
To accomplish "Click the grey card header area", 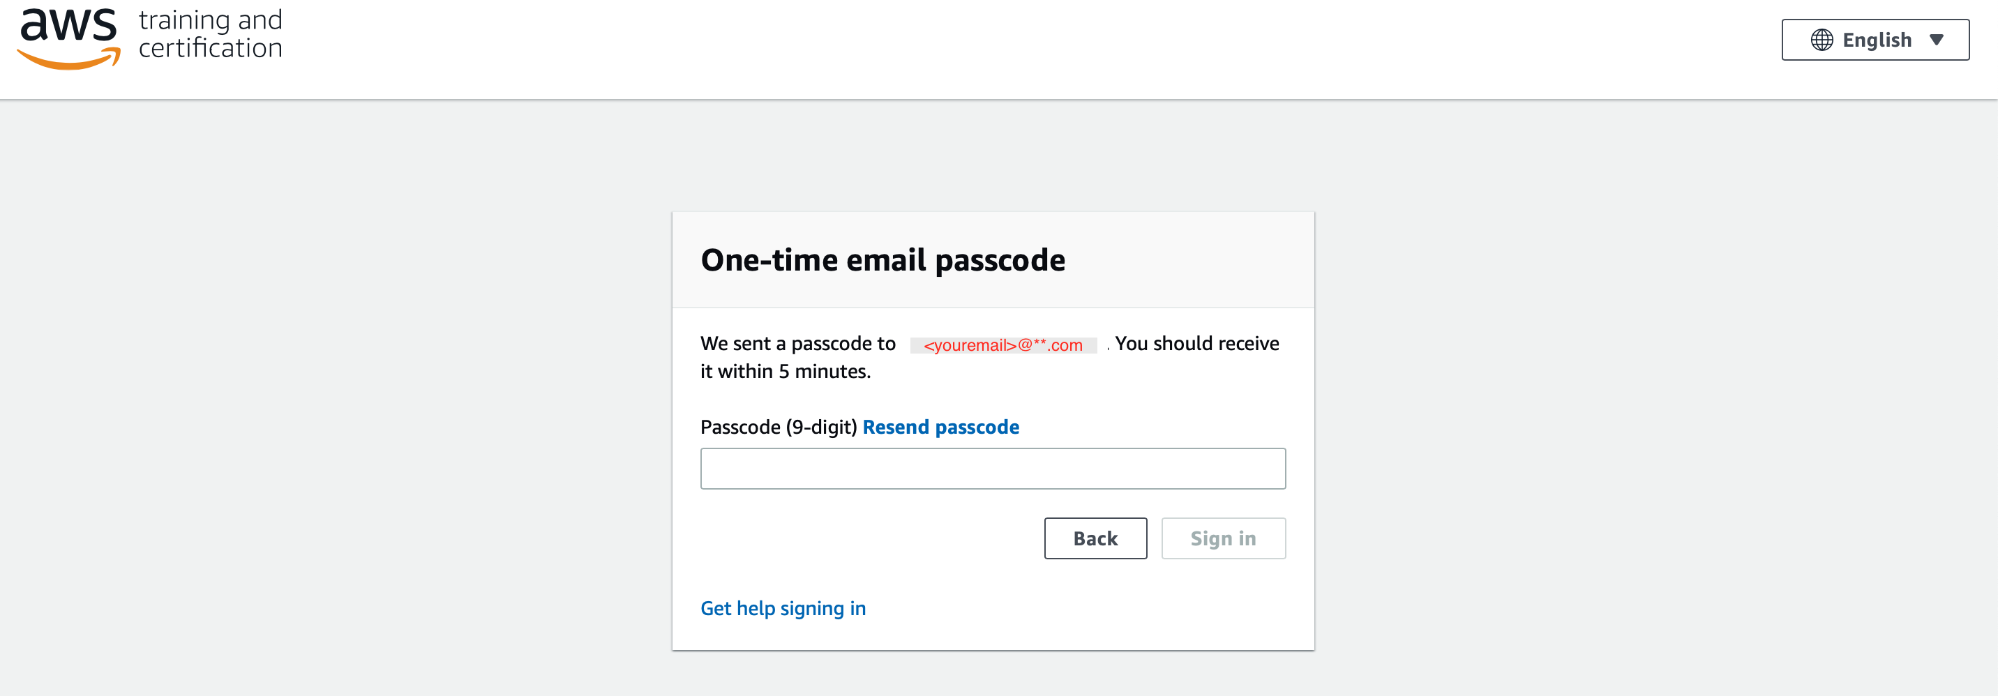I will (x=993, y=259).
